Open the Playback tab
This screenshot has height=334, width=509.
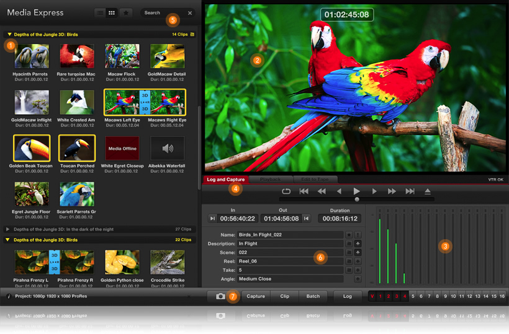click(270, 180)
